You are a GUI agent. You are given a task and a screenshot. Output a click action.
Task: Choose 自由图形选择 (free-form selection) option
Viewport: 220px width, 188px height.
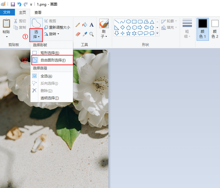pyautogui.click(x=53, y=60)
